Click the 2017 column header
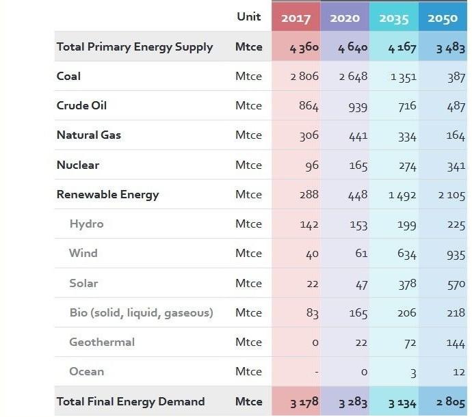The image size is (472, 417). [296, 18]
